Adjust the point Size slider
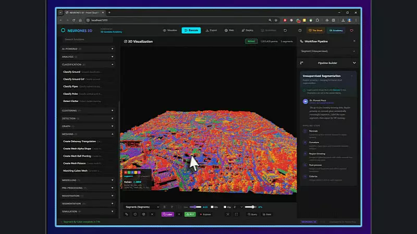This screenshot has height=234, width=417. pos(195,207)
